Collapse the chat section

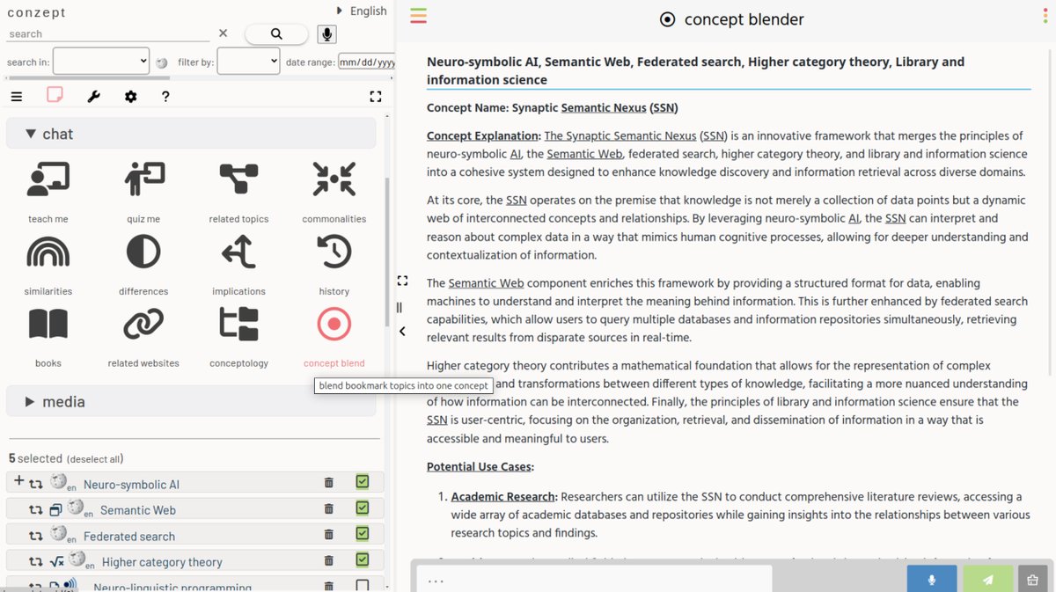coord(191,134)
